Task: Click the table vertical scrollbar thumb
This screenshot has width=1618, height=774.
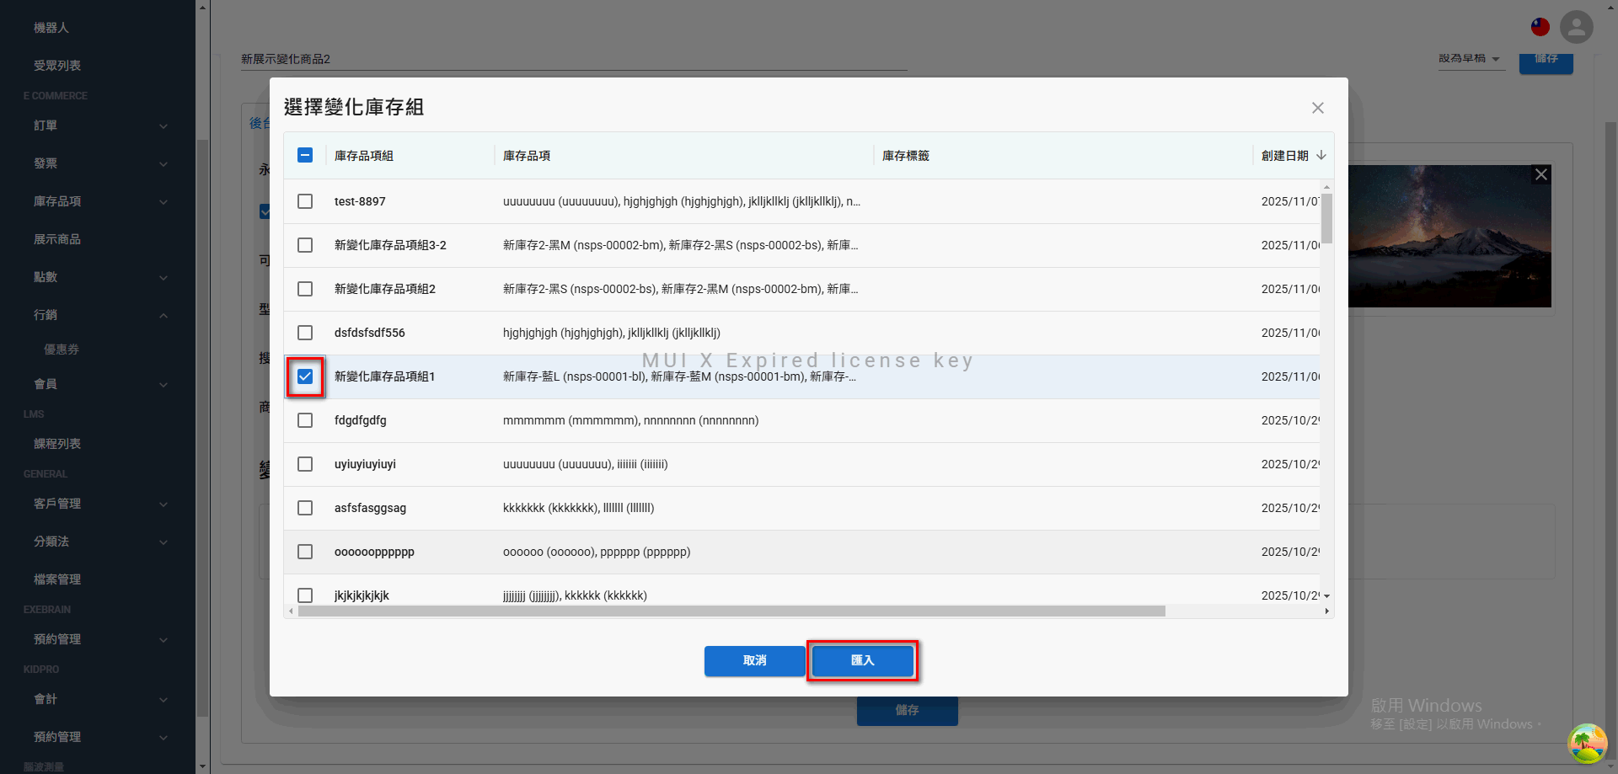Action: tap(1326, 218)
